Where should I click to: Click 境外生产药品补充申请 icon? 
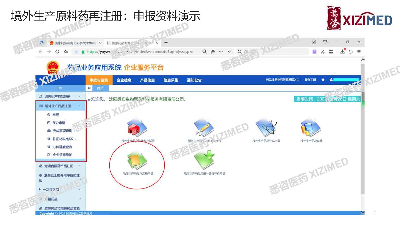(x=266, y=128)
